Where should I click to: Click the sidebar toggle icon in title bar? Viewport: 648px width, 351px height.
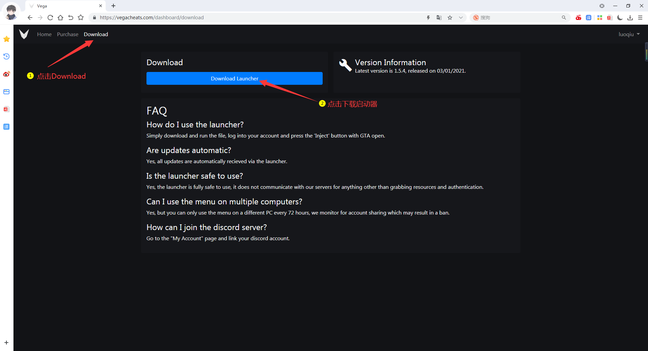coord(602,6)
